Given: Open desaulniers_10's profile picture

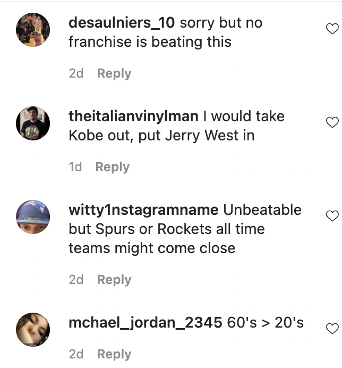Looking at the screenshot, I should 33,30.
